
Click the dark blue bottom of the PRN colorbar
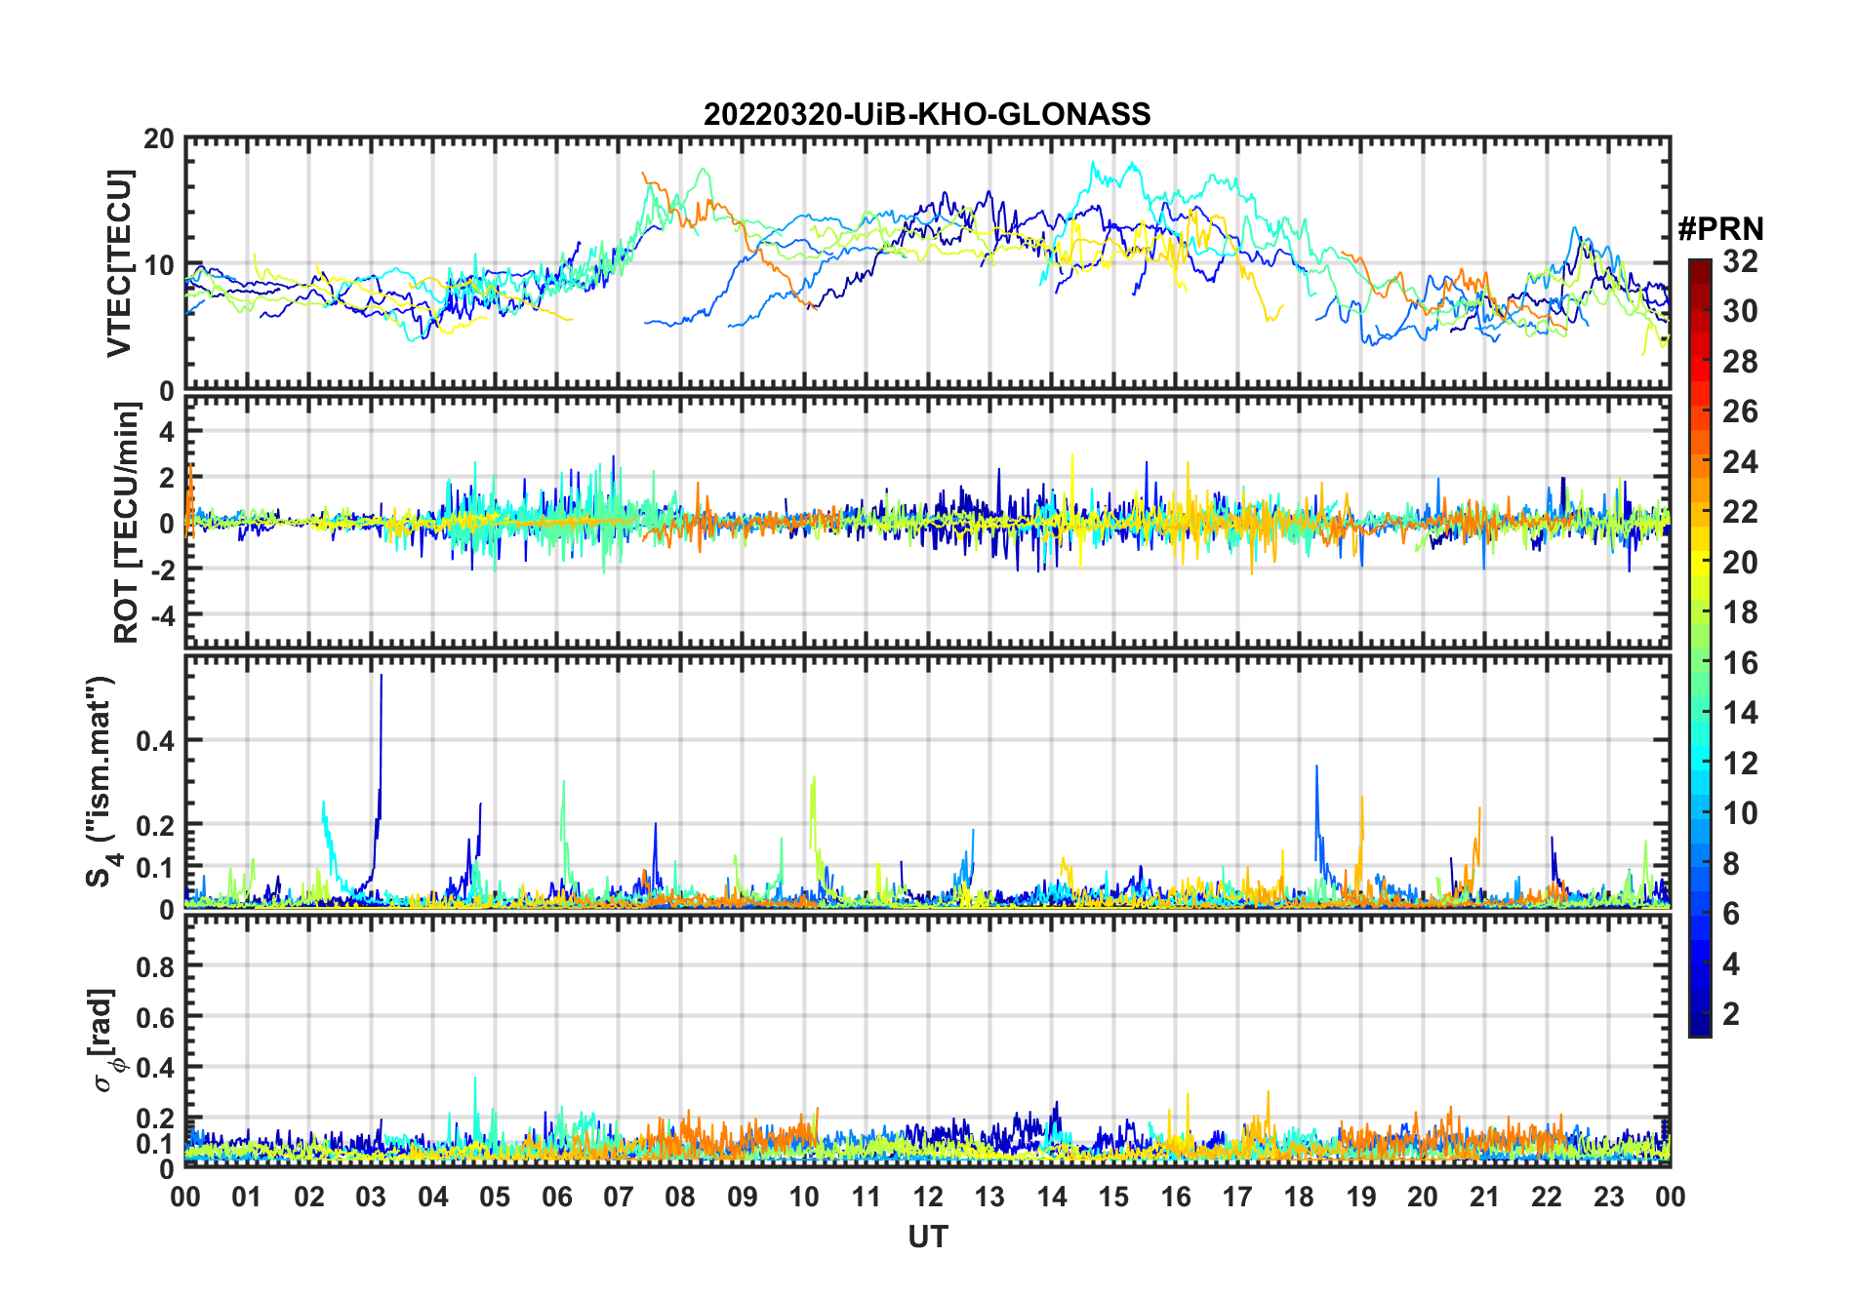tap(1699, 1024)
